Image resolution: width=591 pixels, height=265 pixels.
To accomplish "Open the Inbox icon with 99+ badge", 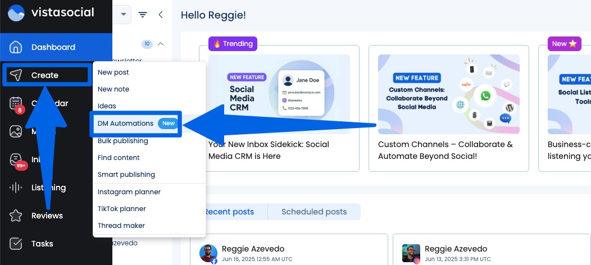I will click(x=16, y=160).
